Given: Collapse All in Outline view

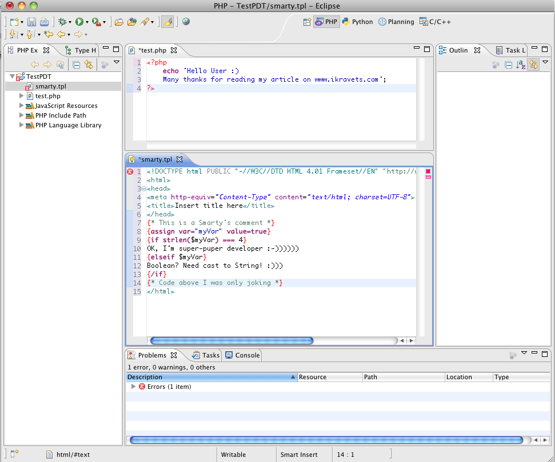Looking at the screenshot, I should [508, 65].
